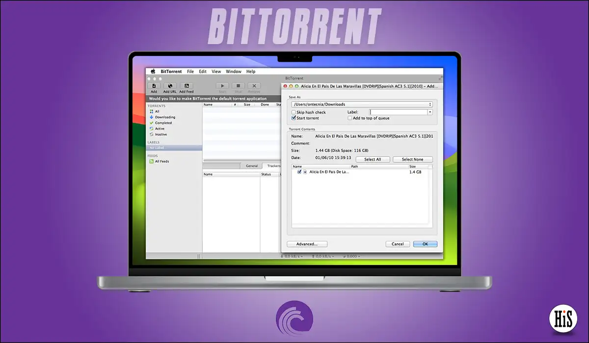Switch to the General tab
This screenshot has width=589, height=343.
pos(252,166)
